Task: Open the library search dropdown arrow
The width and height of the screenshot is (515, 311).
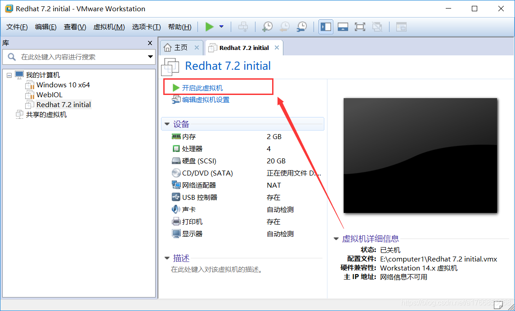Action: click(150, 57)
